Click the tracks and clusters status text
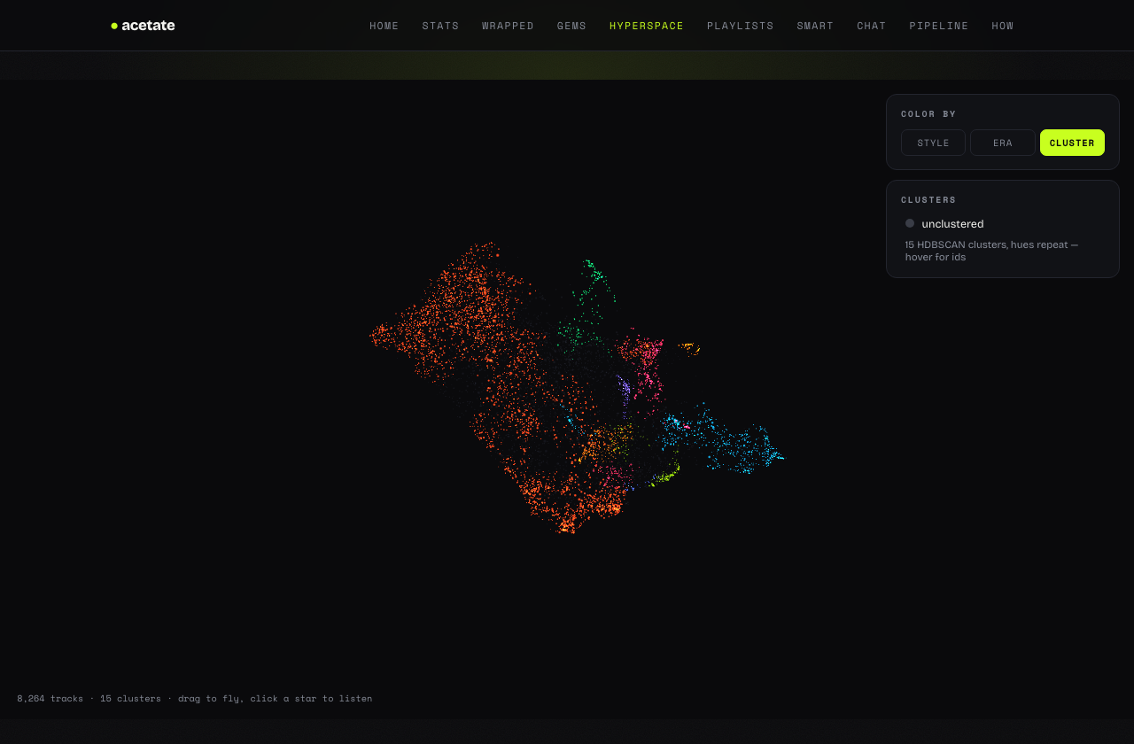1134x744 pixels. (x=195, y=698)
